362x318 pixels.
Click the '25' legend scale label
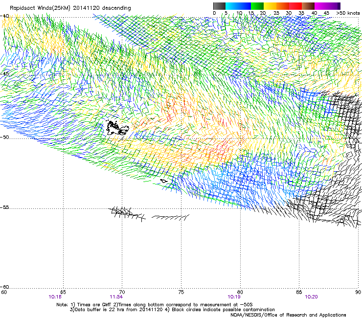click(276, 13)
